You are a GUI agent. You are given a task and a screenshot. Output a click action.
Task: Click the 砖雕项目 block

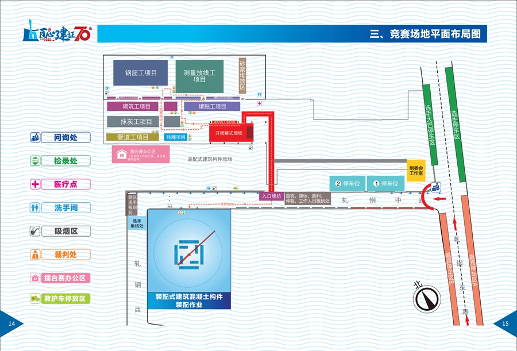[176, 137]
